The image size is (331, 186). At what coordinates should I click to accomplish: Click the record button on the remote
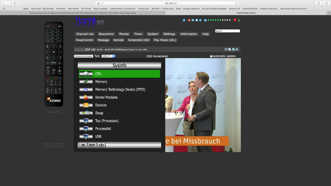(48, 84)
